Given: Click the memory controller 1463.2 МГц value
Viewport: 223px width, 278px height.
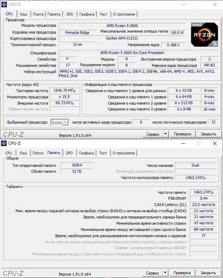Looking at the screenshot, I should pos(195,178).
